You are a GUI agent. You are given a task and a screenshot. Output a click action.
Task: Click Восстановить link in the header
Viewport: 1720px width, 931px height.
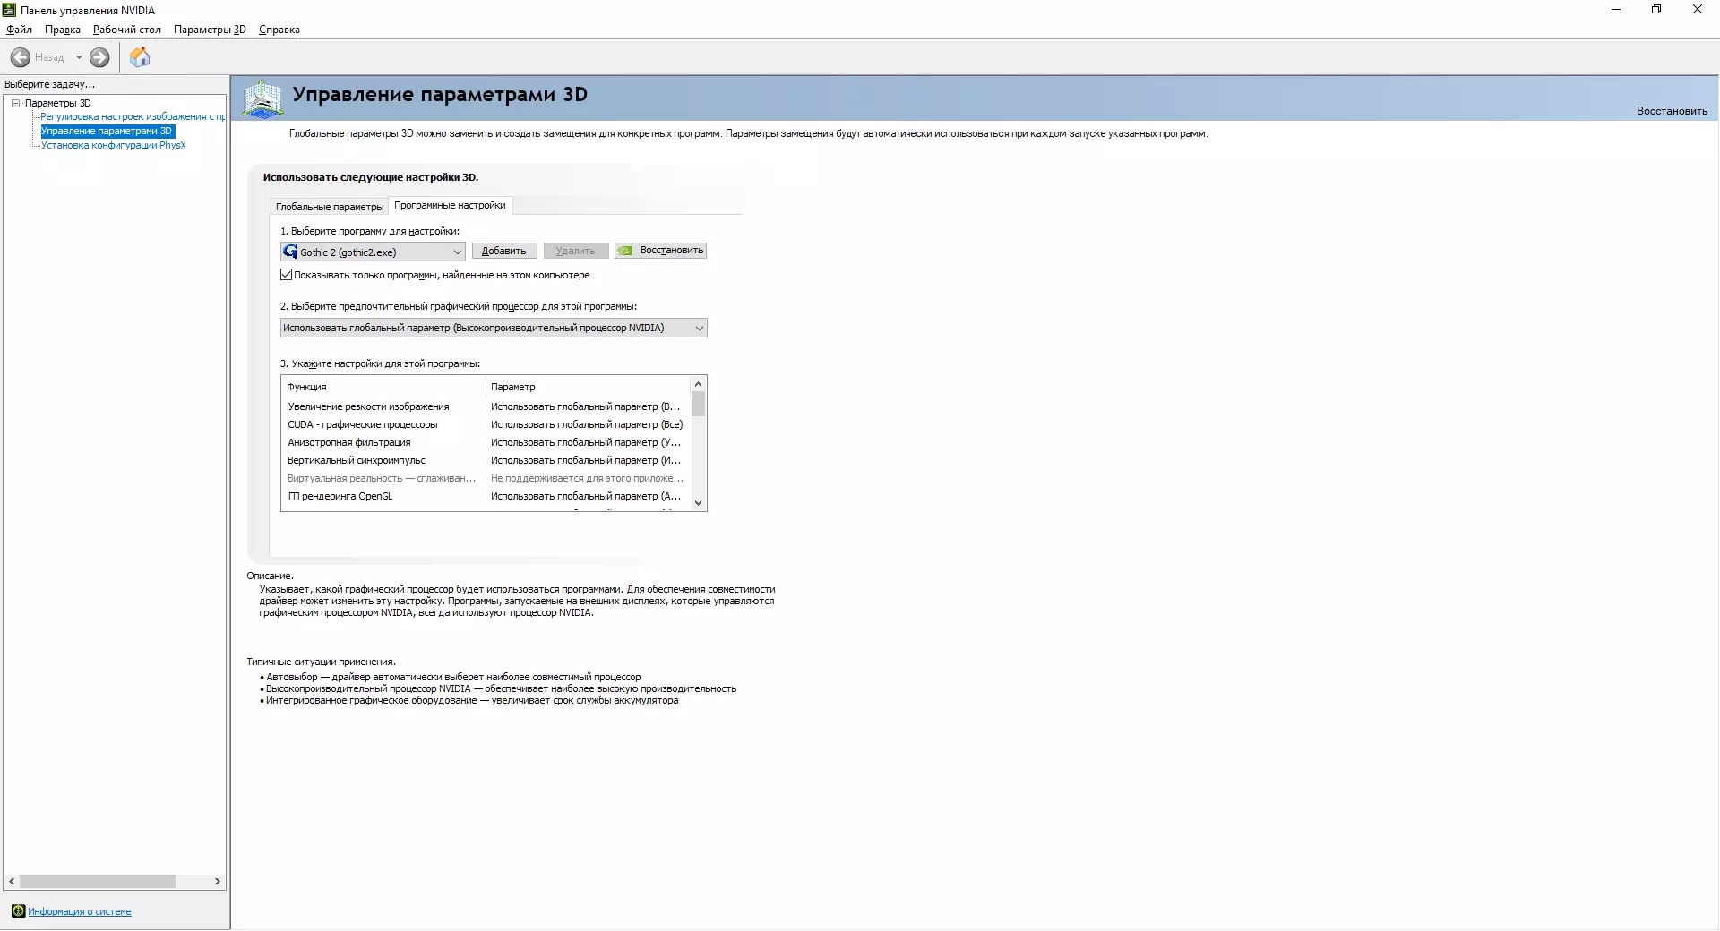[x=1672, y=111]
